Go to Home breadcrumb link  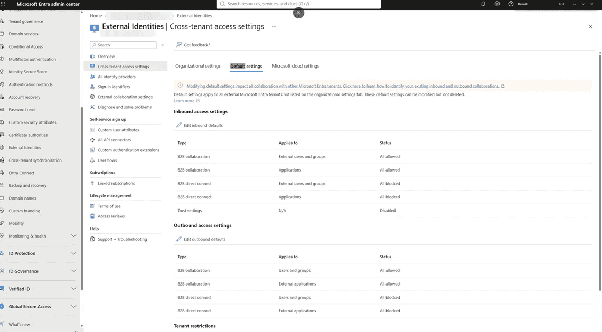pos(96,16)
